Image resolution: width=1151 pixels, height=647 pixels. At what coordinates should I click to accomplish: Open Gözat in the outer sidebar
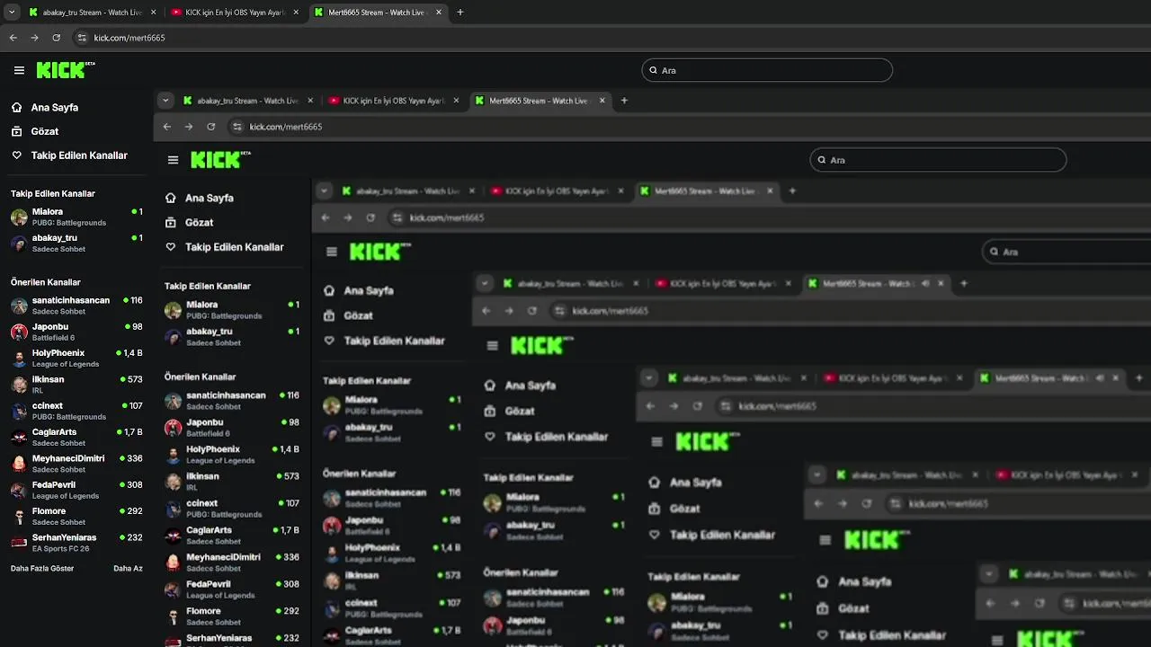click(45, 131)
